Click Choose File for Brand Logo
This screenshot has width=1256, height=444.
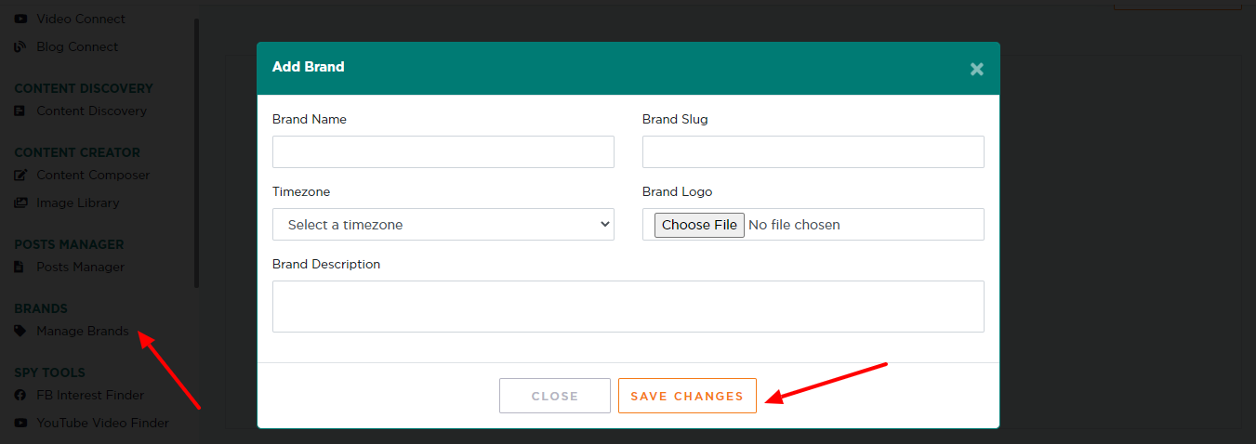tap(699, 225)
